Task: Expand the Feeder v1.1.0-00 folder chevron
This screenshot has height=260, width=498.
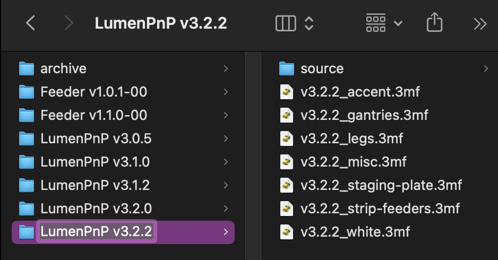Action: 226,115
